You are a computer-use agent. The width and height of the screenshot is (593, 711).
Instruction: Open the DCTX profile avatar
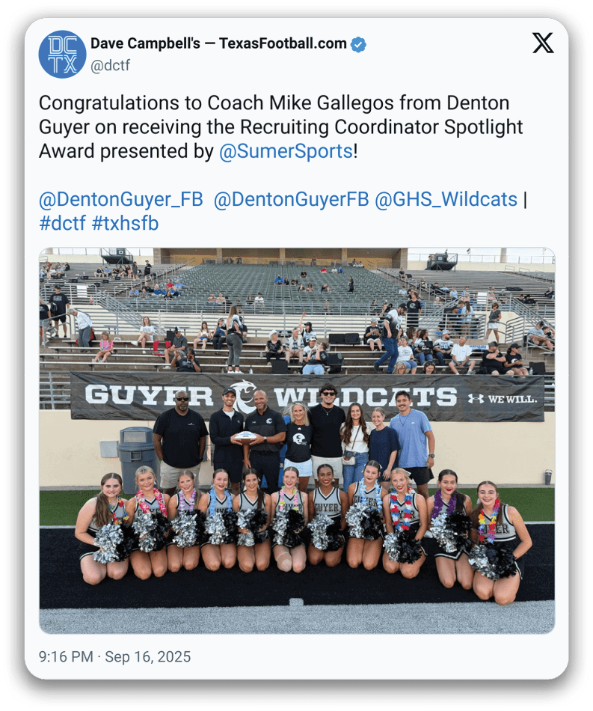click(x=62, y=55)
